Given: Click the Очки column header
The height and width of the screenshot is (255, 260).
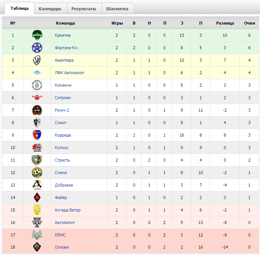Looking at the screenshot, I should (x=249, y=23).
